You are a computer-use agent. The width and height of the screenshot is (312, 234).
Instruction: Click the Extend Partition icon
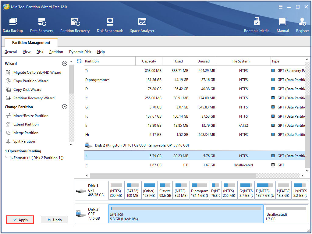(8, 124)
